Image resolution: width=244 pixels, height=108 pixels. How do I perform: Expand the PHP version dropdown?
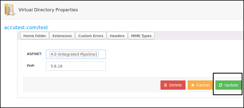pos(76,66)
